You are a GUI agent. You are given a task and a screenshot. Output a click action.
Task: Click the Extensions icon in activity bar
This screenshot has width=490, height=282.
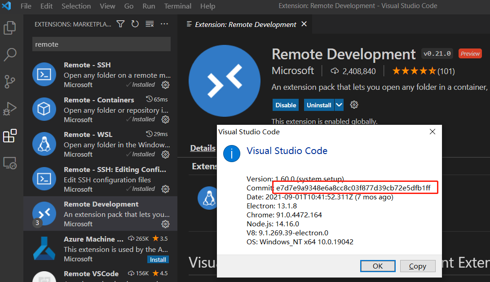(x=10, y=136)
